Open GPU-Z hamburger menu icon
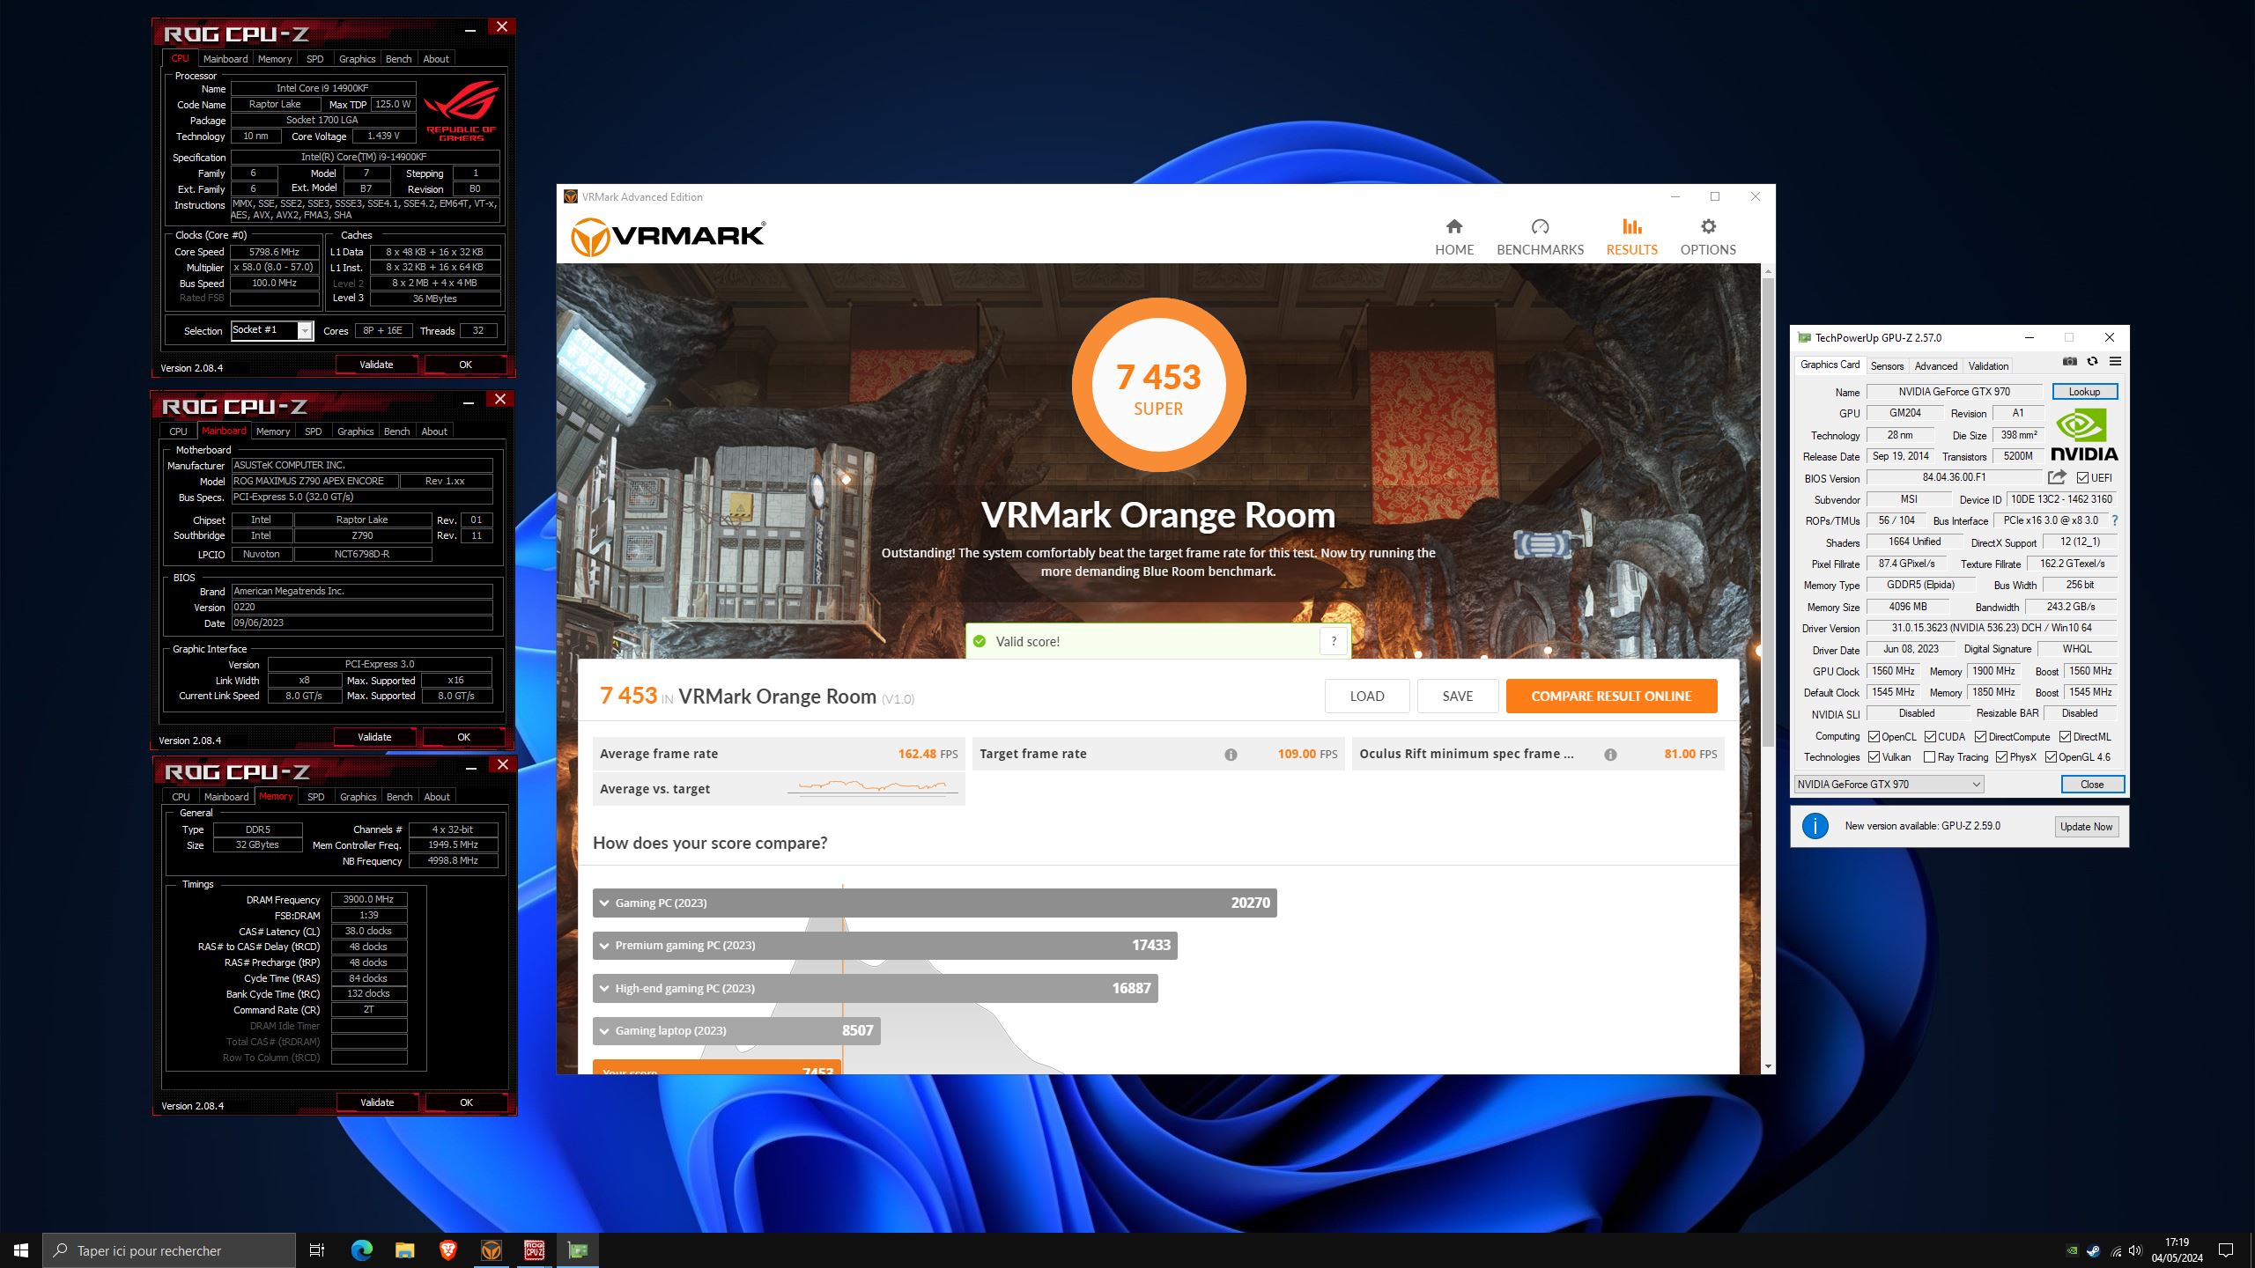This screenshot has height=1268, width=2255. 2115,362
